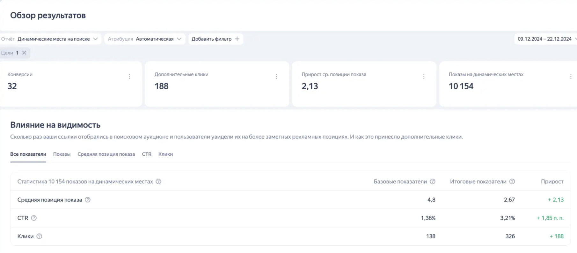Click help icon beside CTR row

[x=34, y=218]
